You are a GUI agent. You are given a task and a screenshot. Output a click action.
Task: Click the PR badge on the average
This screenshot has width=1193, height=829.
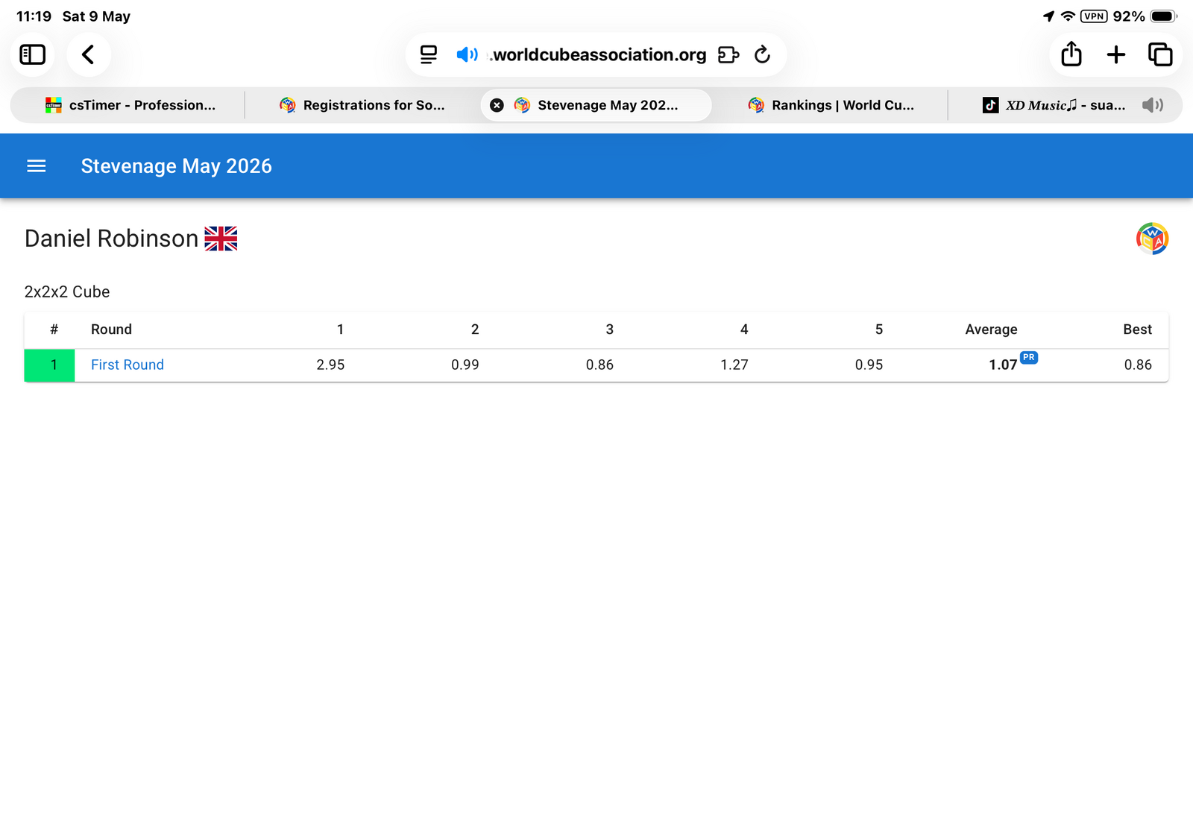[1029, 358]
